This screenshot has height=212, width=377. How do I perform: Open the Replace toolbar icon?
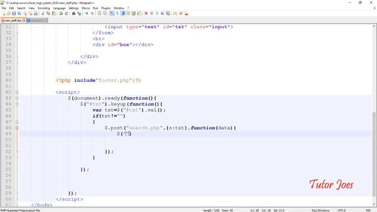click(79, 14)
